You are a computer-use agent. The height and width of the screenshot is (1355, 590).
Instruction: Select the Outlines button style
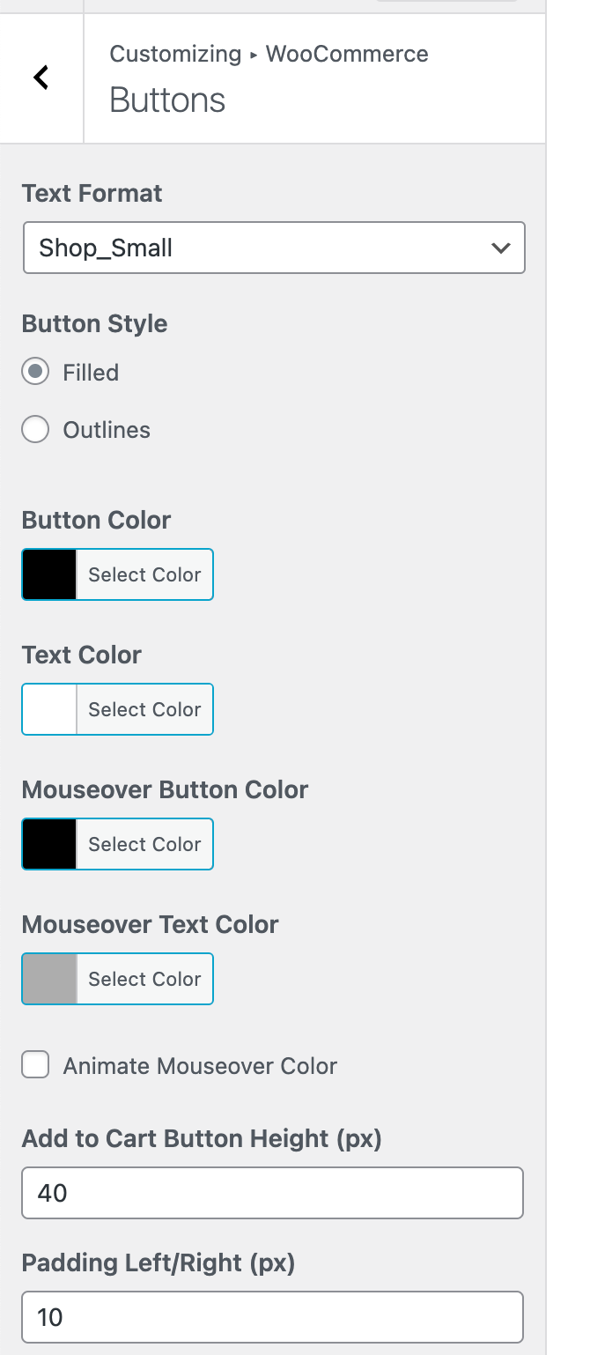[34, 429]
